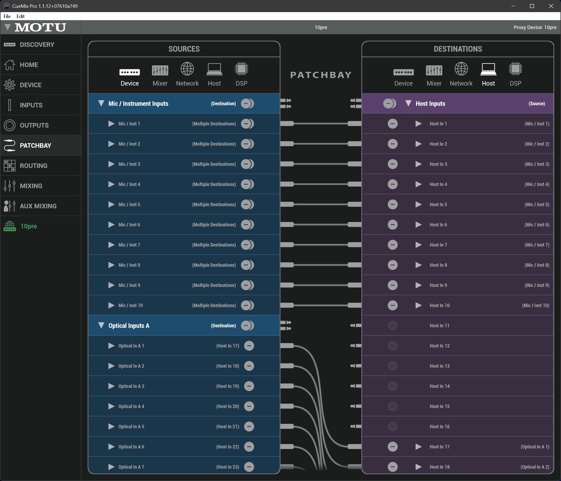Viewport: 561px width, 481px height.
Task: Disconnect Mic / Inst 4 multiple destinations
Action: point(247,184)
